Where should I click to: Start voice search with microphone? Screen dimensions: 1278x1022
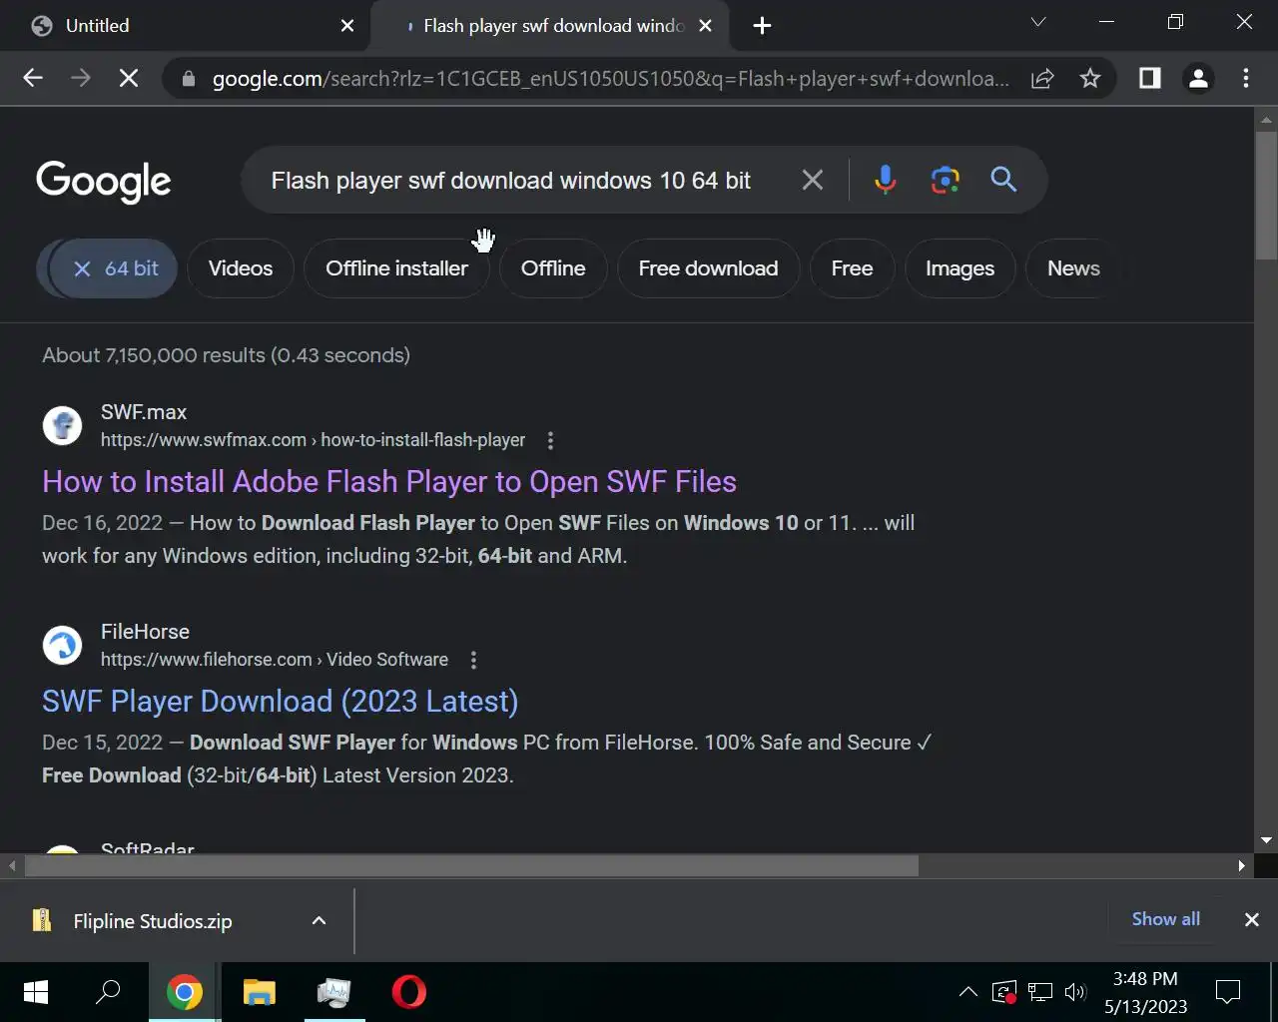(885, 180)
